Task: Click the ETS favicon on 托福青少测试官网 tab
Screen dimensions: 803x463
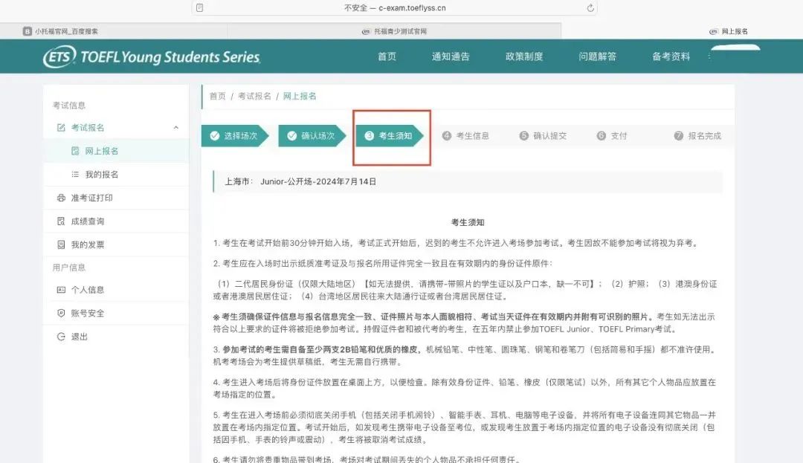Action: [x=366, y=31]
